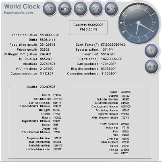Click the Barrels of oil label

coord(89,59)
